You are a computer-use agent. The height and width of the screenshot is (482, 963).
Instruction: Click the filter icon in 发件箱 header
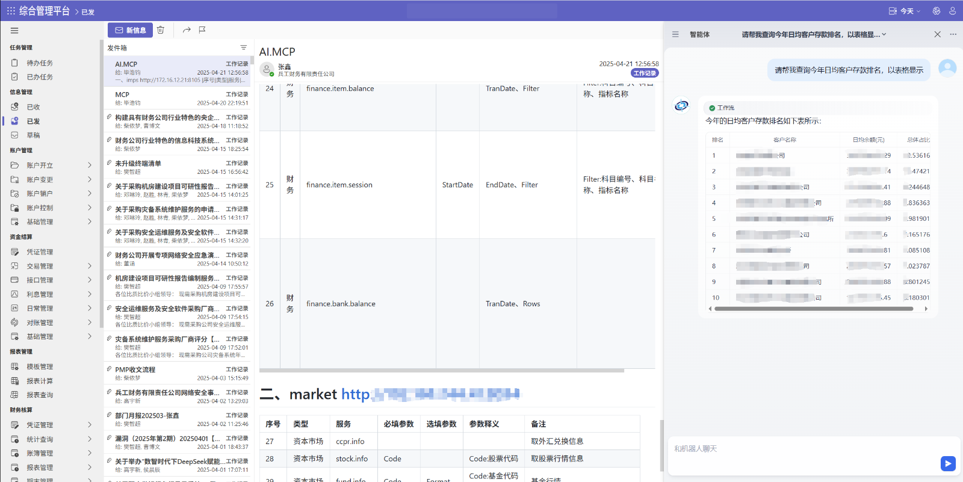tap(244, 48)
